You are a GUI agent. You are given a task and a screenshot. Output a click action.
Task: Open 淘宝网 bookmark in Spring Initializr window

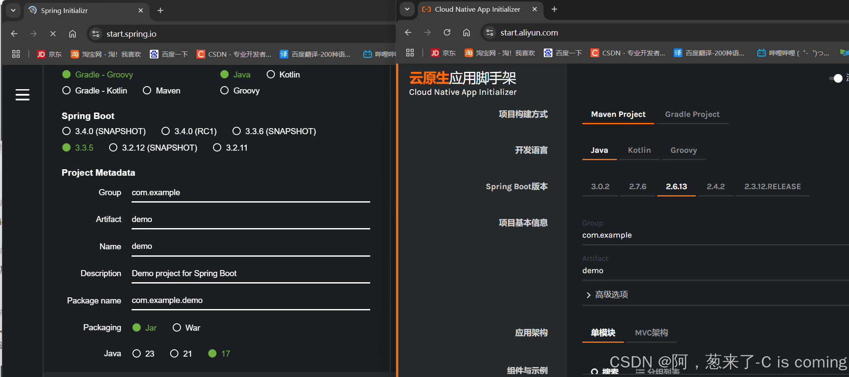pyautogui.click(x=106, y=54)
